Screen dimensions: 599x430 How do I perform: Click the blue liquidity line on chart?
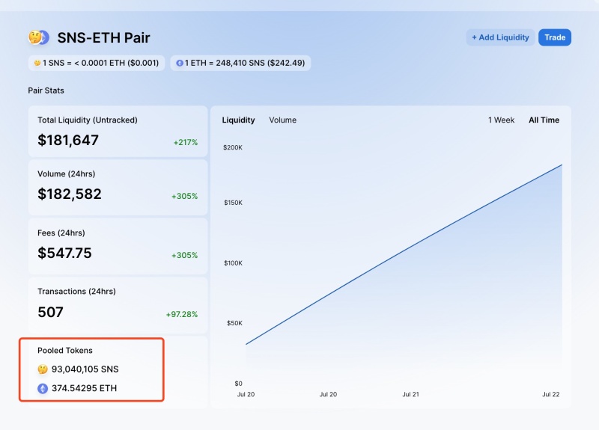(x=404, y=255)
